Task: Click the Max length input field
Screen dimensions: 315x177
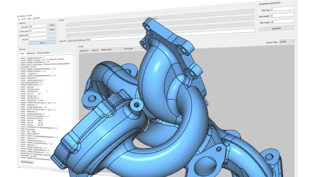Action: (282, 15)
